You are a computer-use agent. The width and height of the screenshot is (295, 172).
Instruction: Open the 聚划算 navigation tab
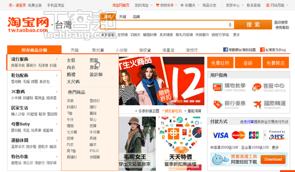coord(98,50)
